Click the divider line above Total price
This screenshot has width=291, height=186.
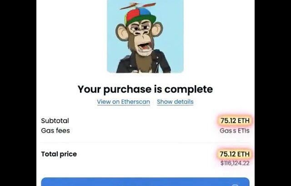(x=145, y=142)
